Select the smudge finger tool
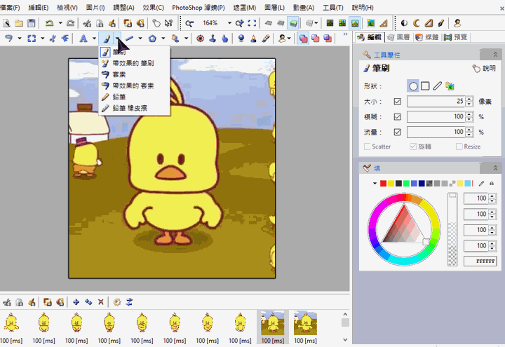 225,39
